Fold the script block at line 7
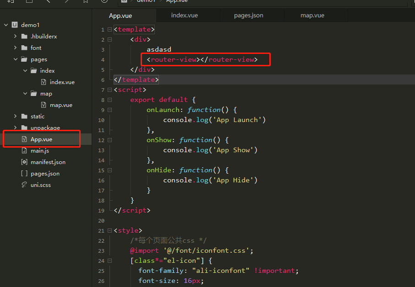Screen dimensions: 415x287 (x=109, y=90)
